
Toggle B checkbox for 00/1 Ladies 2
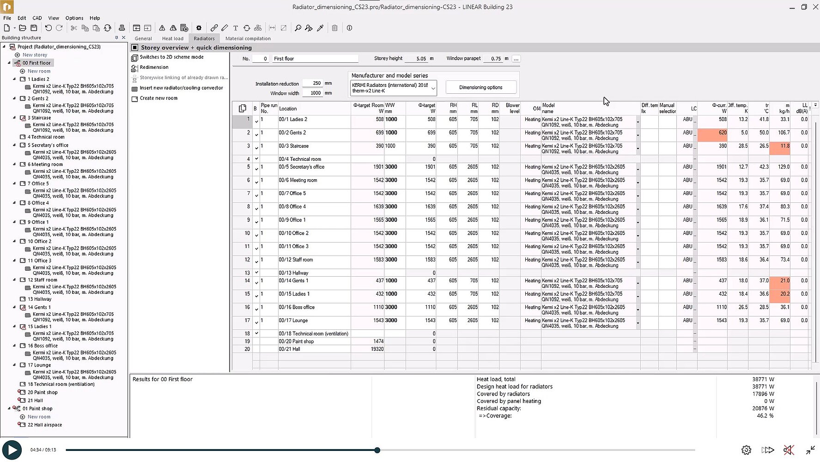(256, 122)
